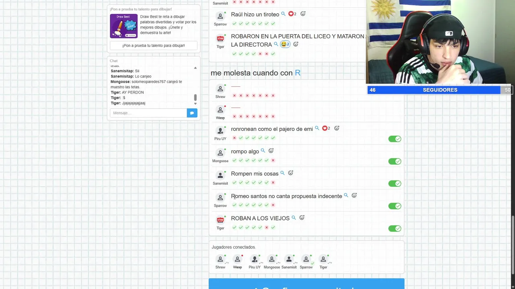
Task: Click magnifier next to 'Romeo santos' answer
Action: pyautogui.click(x=346, y=195)
